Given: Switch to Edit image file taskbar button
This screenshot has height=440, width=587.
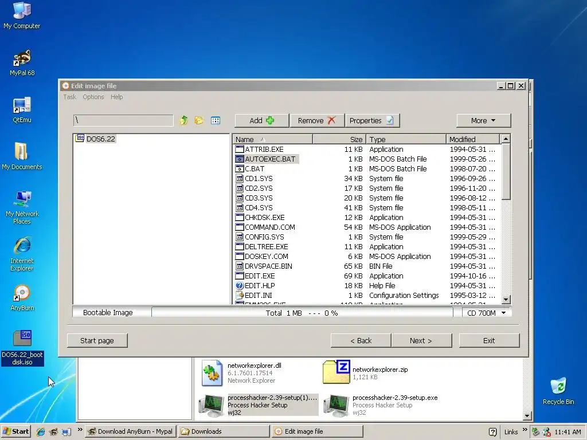Looking at the screenshot, I should (x=317, y=431).
